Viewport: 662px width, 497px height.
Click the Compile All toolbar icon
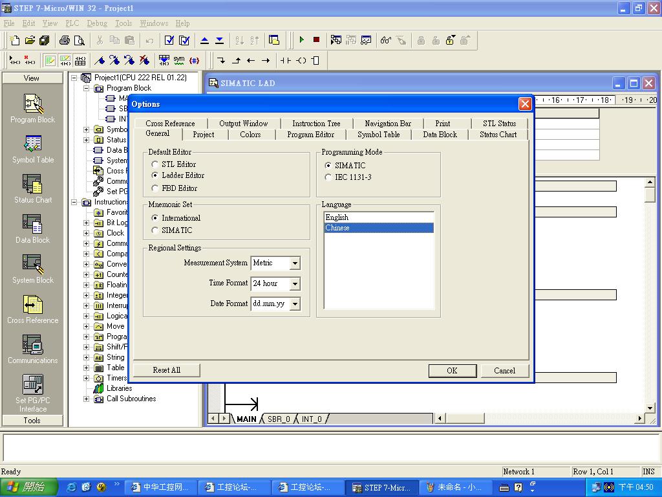point(184,40)
